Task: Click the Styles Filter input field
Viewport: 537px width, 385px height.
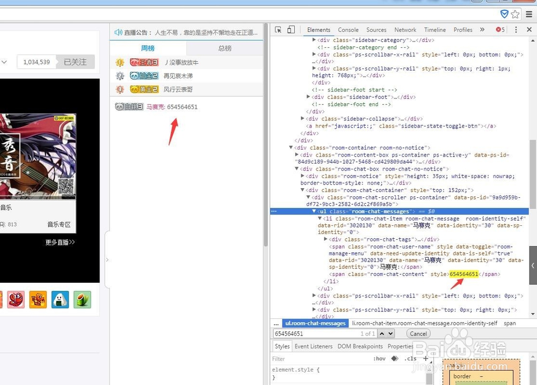Action: [x=320, y=359]
